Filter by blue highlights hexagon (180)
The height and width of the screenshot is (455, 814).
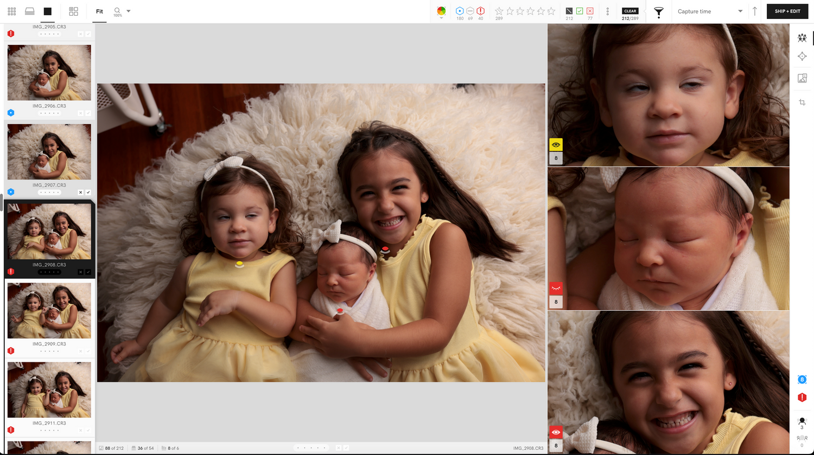pyautogui.click(x=460, y=11)
